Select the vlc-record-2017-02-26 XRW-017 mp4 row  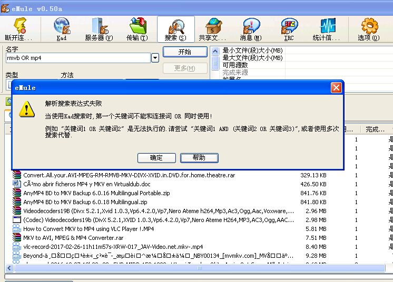[x=113, y=247]
